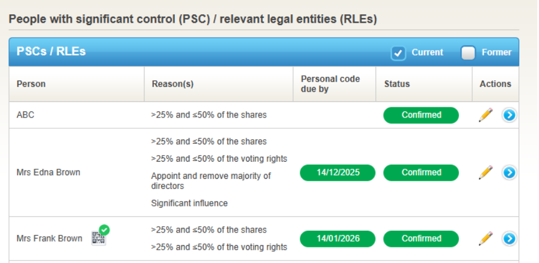Viewport: 539px width, 263px height.
Task: Open ABC details with blue arrow icon
Action: point(509,115)
